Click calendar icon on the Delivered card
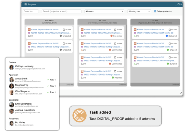 (x=170, y=29)
